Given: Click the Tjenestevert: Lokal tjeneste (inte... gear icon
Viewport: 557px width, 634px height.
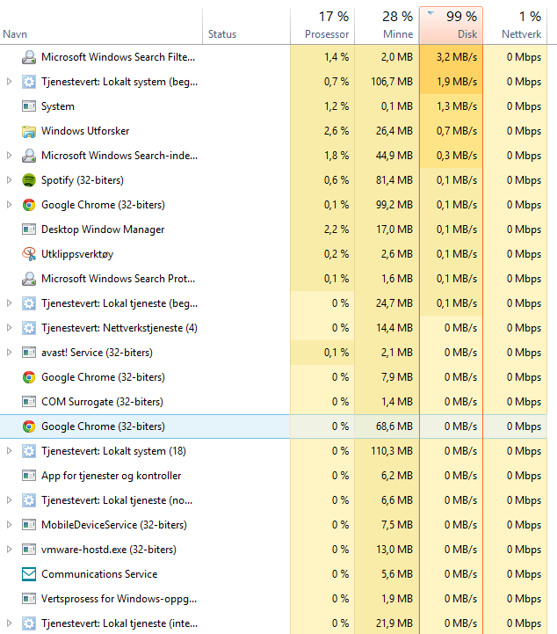Looking at the screenshot, I should 29,623.
